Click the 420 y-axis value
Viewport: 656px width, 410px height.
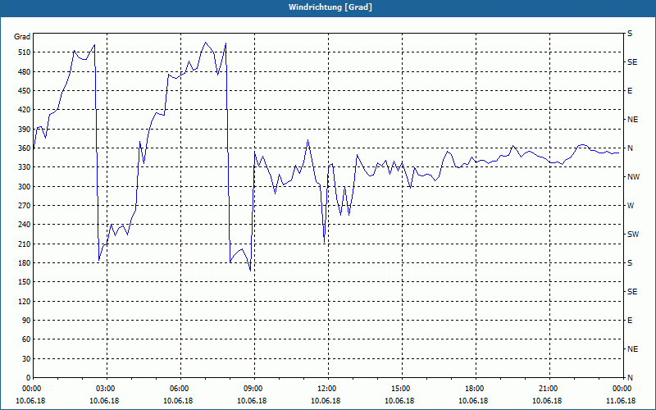[x=25, y=110]
